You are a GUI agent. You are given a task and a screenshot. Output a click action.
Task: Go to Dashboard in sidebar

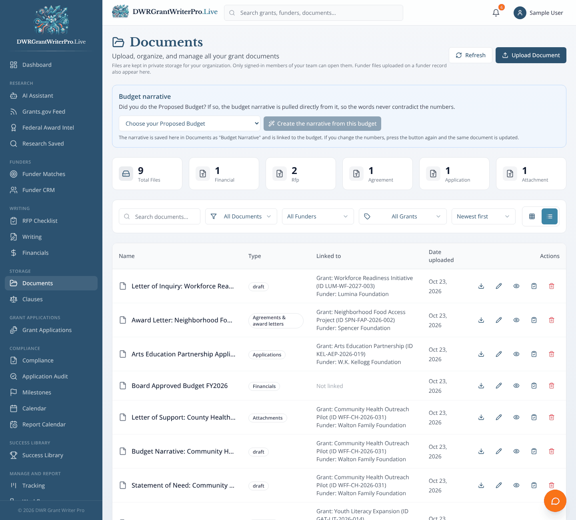pos(51,65)
